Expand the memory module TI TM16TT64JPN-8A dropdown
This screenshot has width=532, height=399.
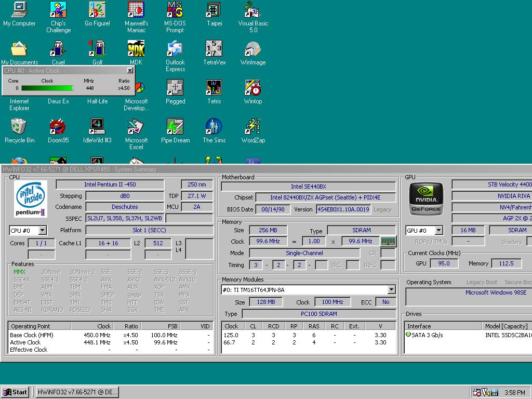[391, 290]
